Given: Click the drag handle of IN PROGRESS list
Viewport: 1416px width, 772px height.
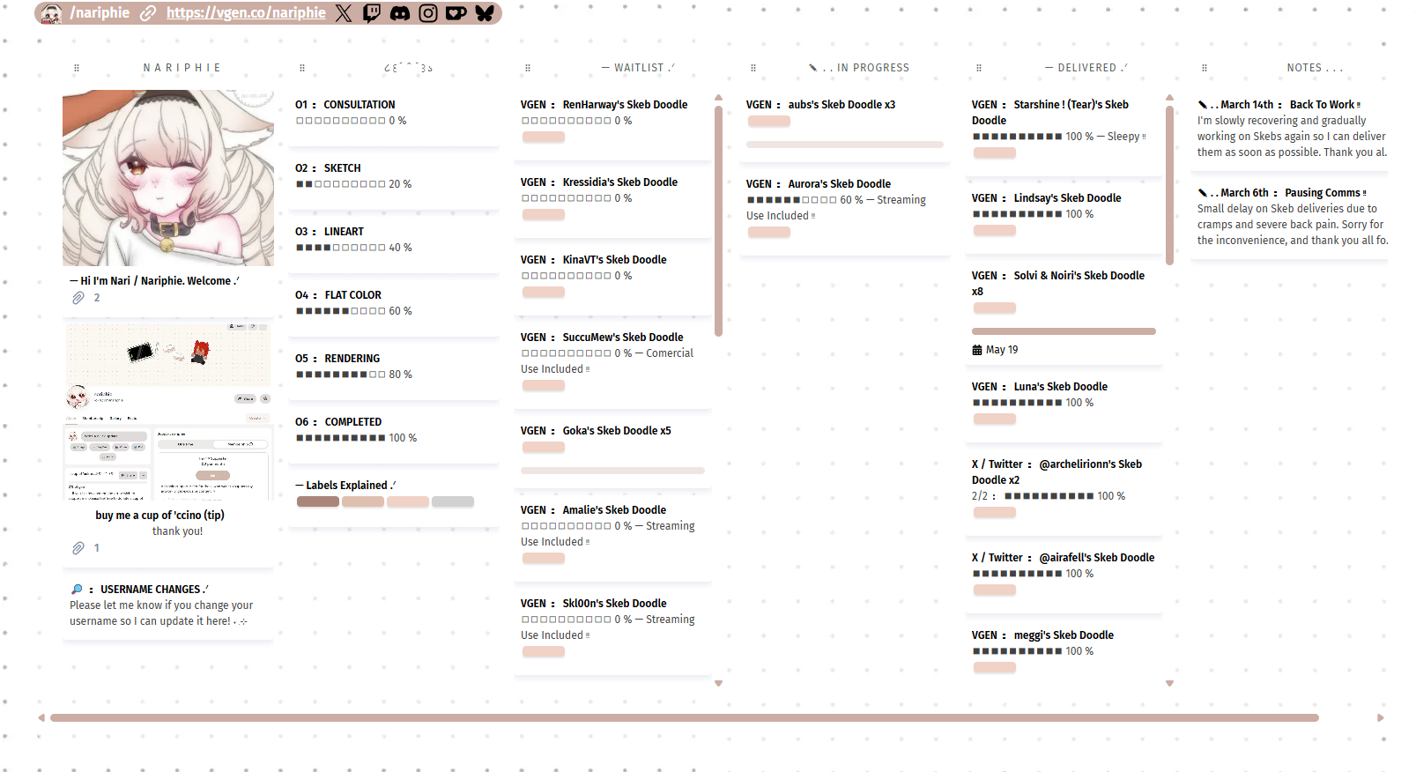Looking at the screenshot, I should [x=753, y=68].
